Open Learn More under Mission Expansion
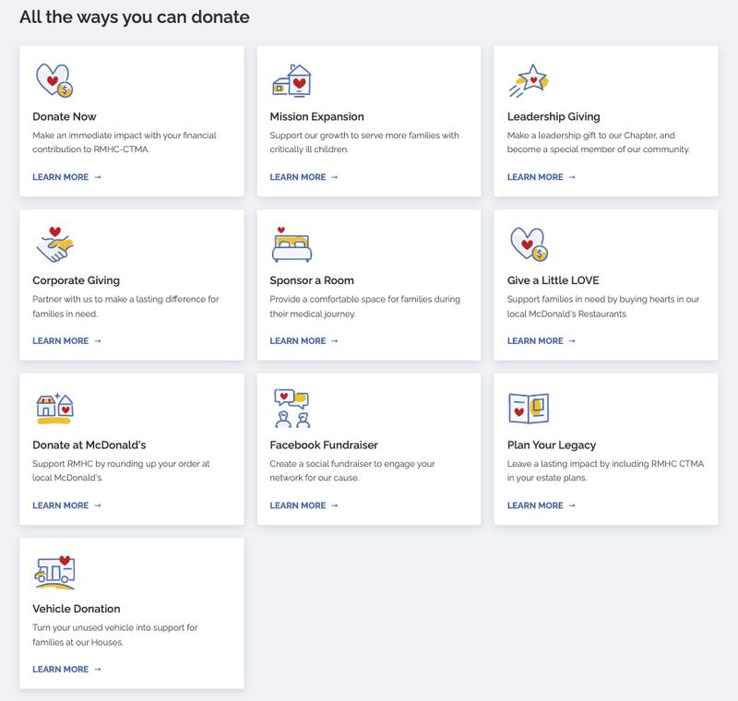 [299, 176]
